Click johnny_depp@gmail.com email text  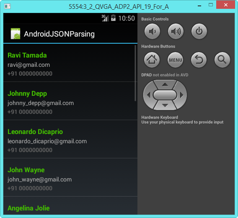[41, 103]
